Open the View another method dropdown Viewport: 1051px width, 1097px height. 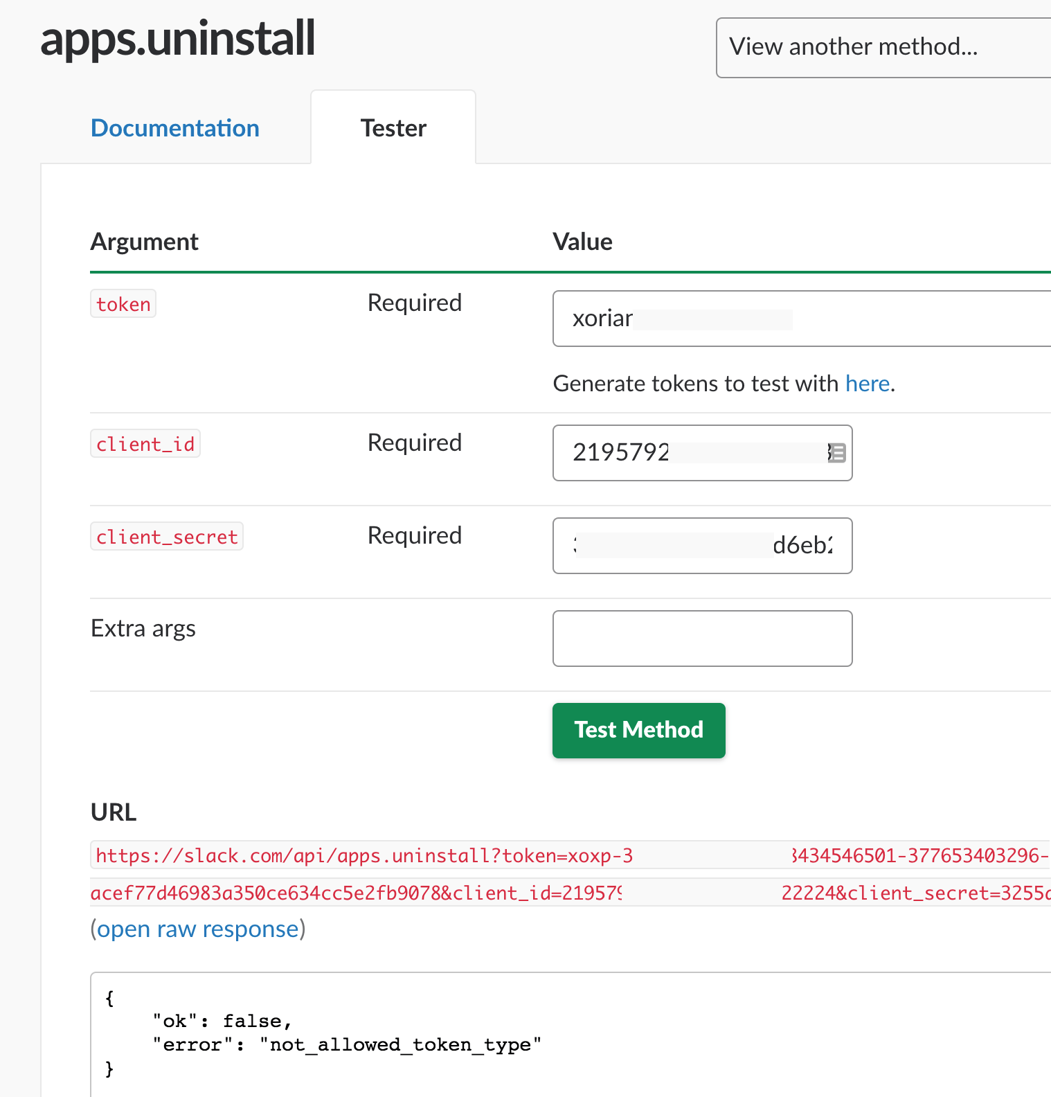(x=883, y=47)
